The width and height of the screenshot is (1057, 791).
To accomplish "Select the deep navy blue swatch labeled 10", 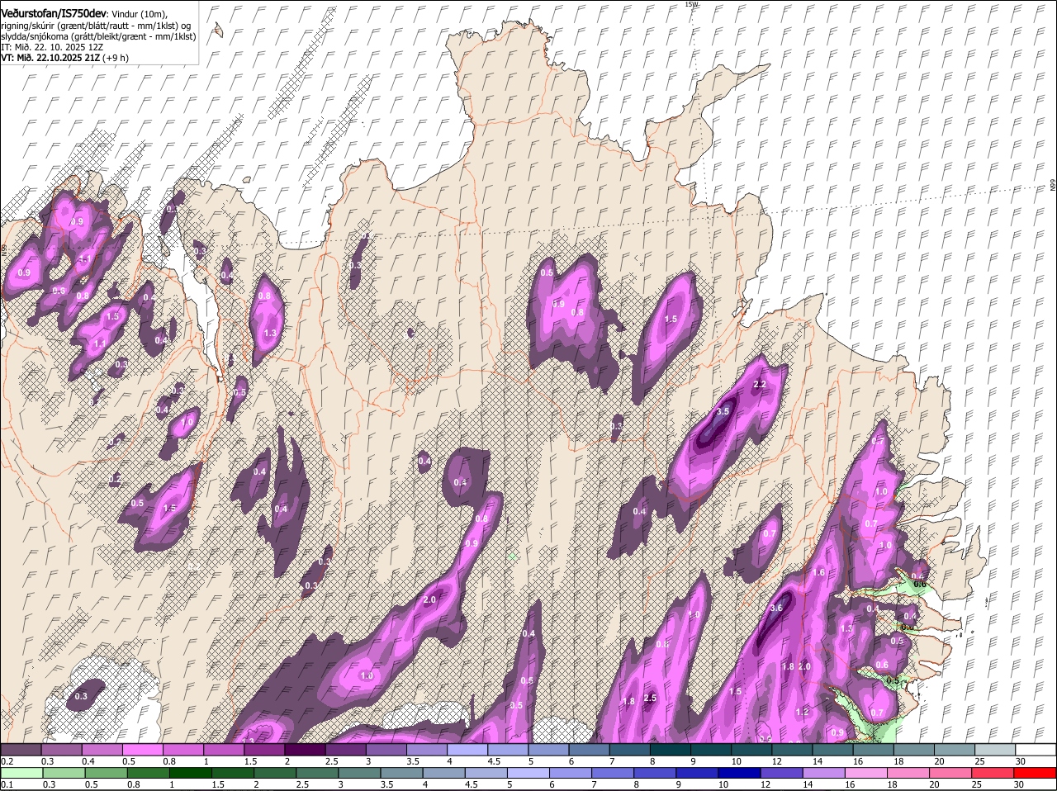I will pos(742,773).
